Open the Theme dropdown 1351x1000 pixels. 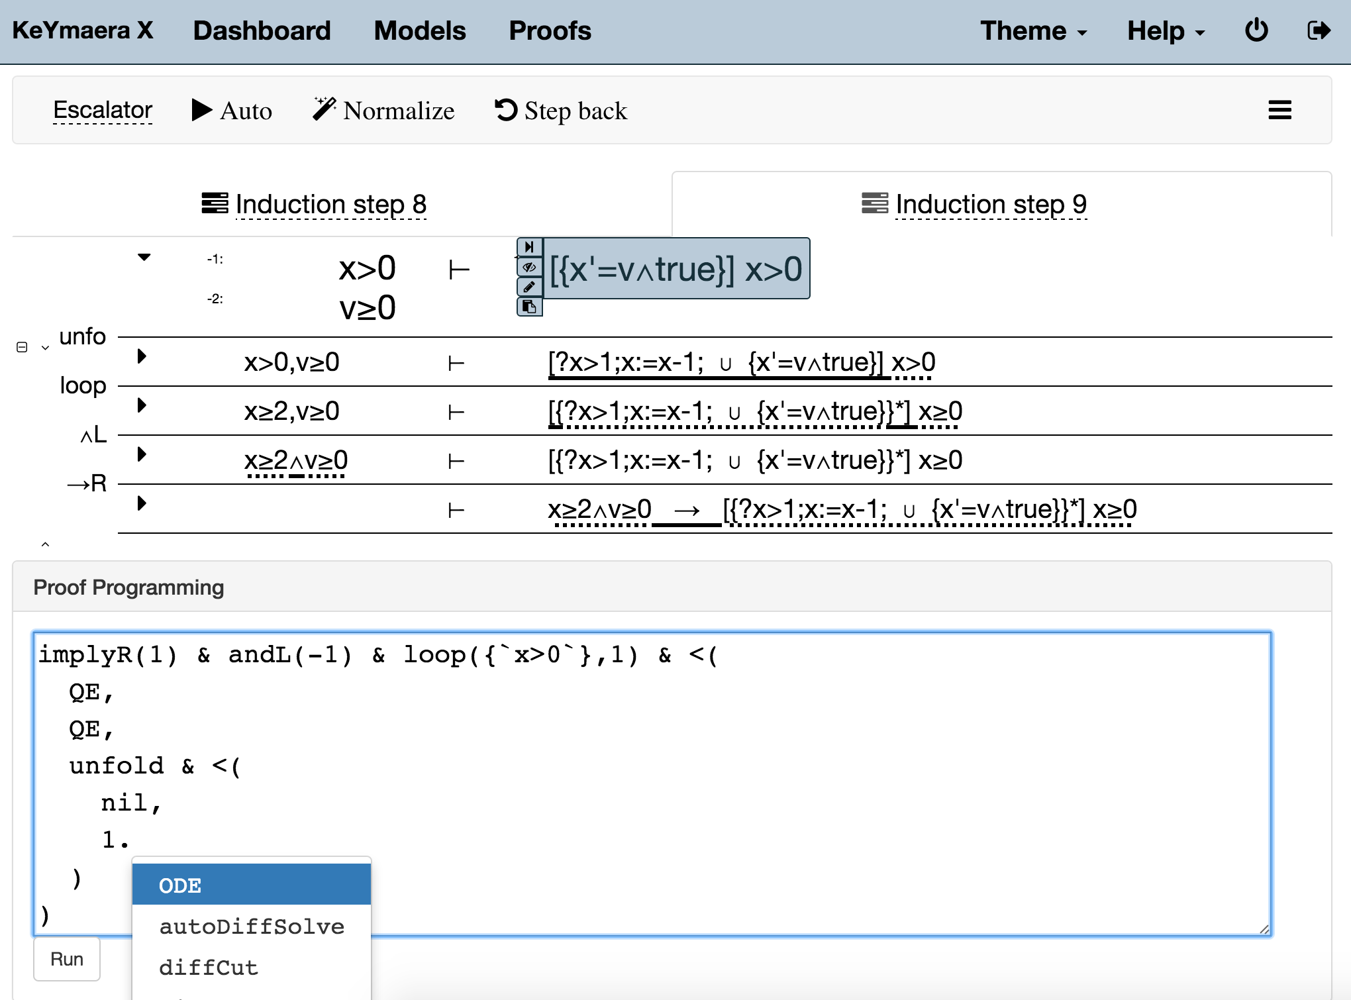tap(1033, 30)
